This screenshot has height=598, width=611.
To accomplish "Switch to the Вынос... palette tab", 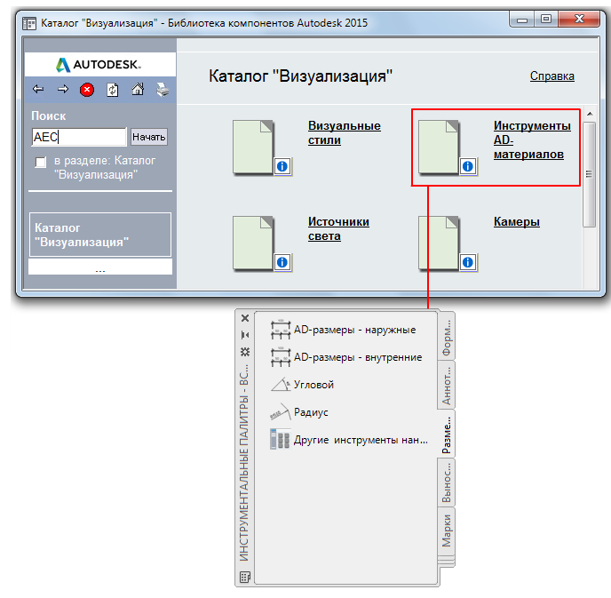I will click(x=446, y=482).
